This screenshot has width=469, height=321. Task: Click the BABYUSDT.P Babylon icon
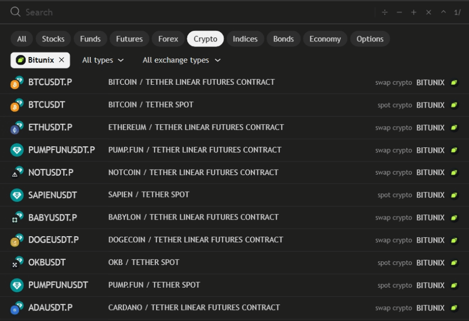point(15,220)
